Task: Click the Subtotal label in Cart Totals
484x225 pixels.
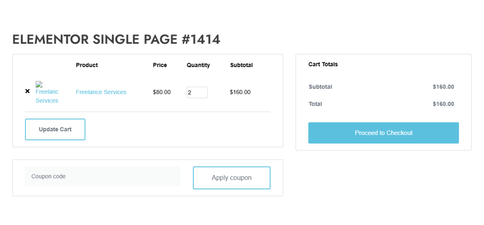Action: (x=320, y=87)
